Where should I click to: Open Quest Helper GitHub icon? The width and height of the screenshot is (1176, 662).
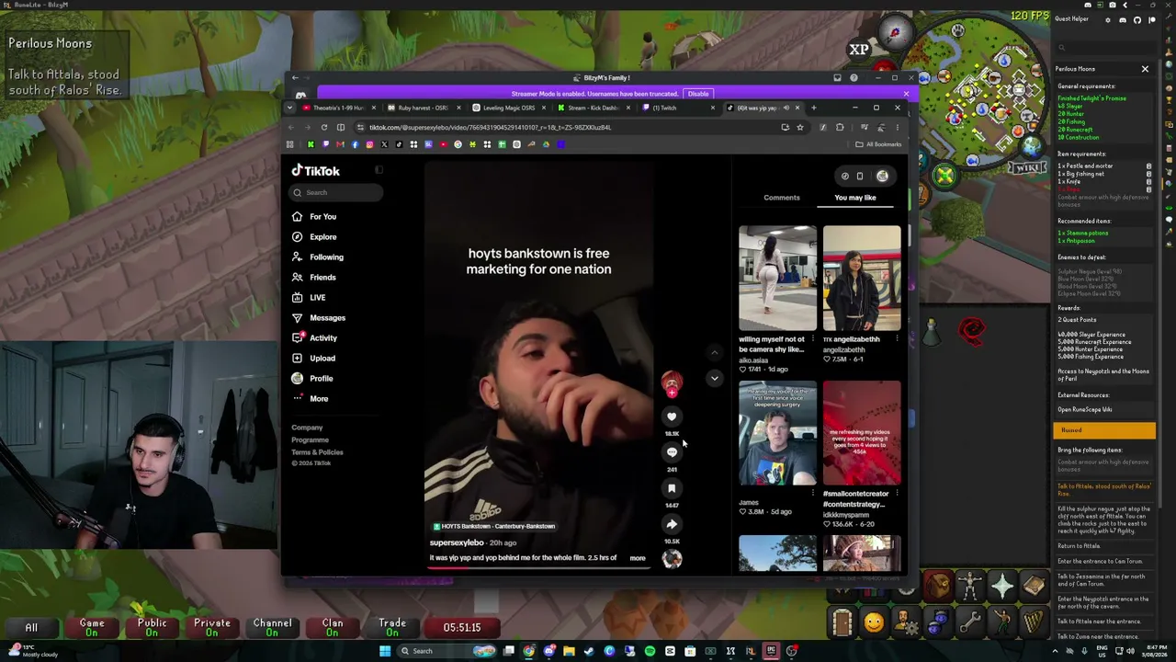1136,19
